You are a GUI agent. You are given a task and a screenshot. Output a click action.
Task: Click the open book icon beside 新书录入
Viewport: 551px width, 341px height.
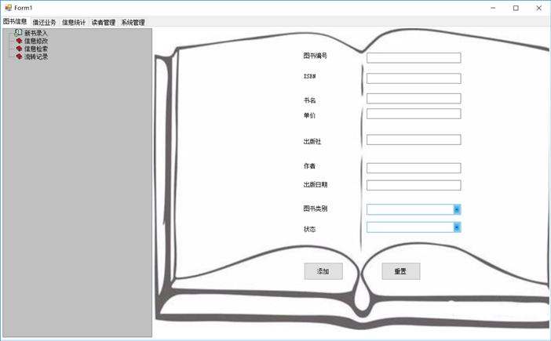[x=18, y=33]
